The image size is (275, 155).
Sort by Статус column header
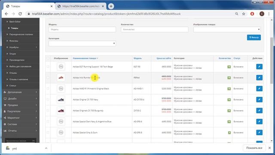[x=237, y=59]
